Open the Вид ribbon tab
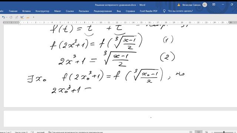Screen dimensions: 237x133 click(x=119, y=11)
